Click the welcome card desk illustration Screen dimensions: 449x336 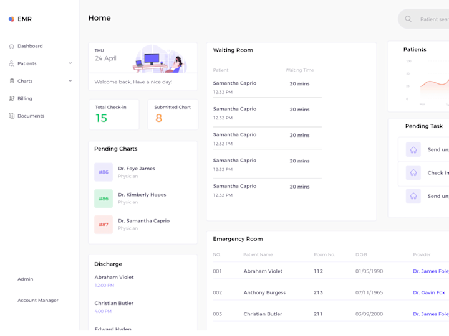click(x=160, y=59)
